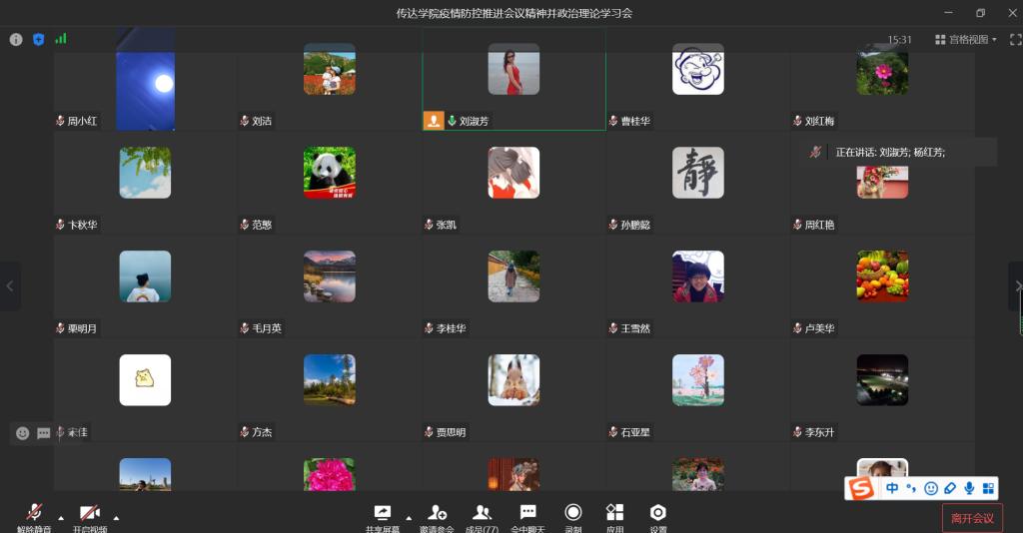Click the orange host badge beside 刘淑芳
Viewport: 1023px width, 533px height.
434,121
